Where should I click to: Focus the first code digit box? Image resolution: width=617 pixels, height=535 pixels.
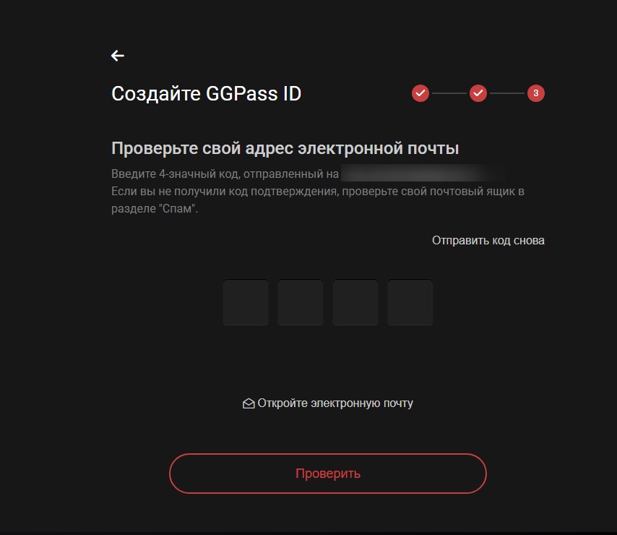pos(246,303)
